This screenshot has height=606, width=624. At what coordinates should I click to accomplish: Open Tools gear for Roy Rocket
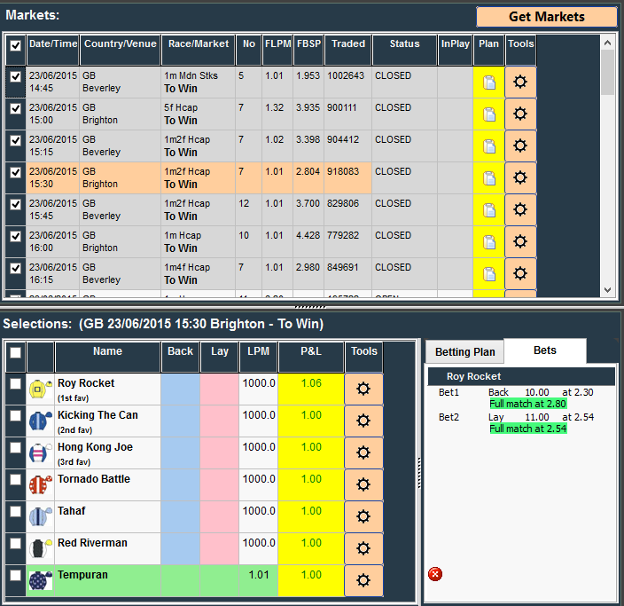click(x=363, y=389)
